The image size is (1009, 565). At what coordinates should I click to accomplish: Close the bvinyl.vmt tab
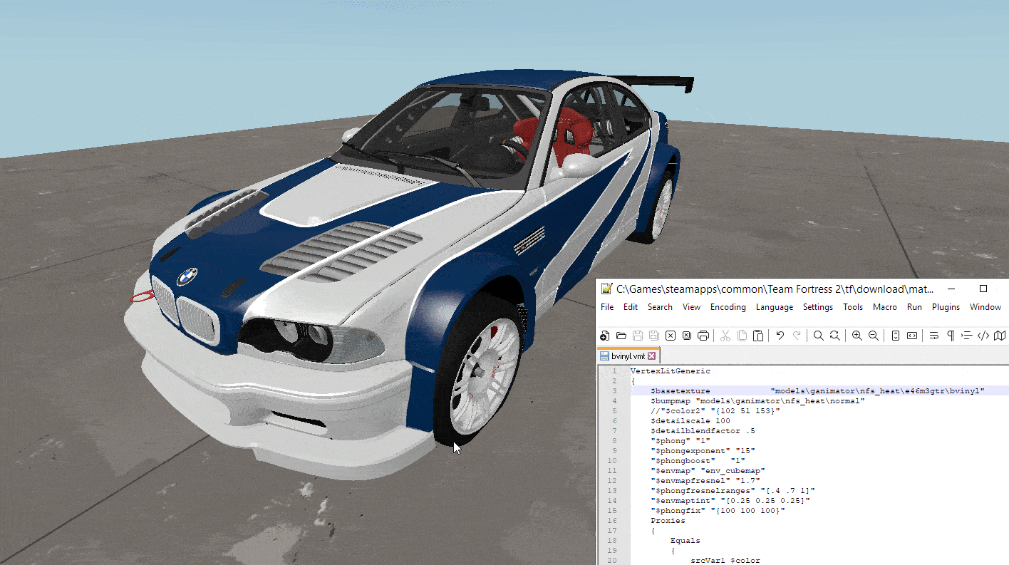click(651, 356)
